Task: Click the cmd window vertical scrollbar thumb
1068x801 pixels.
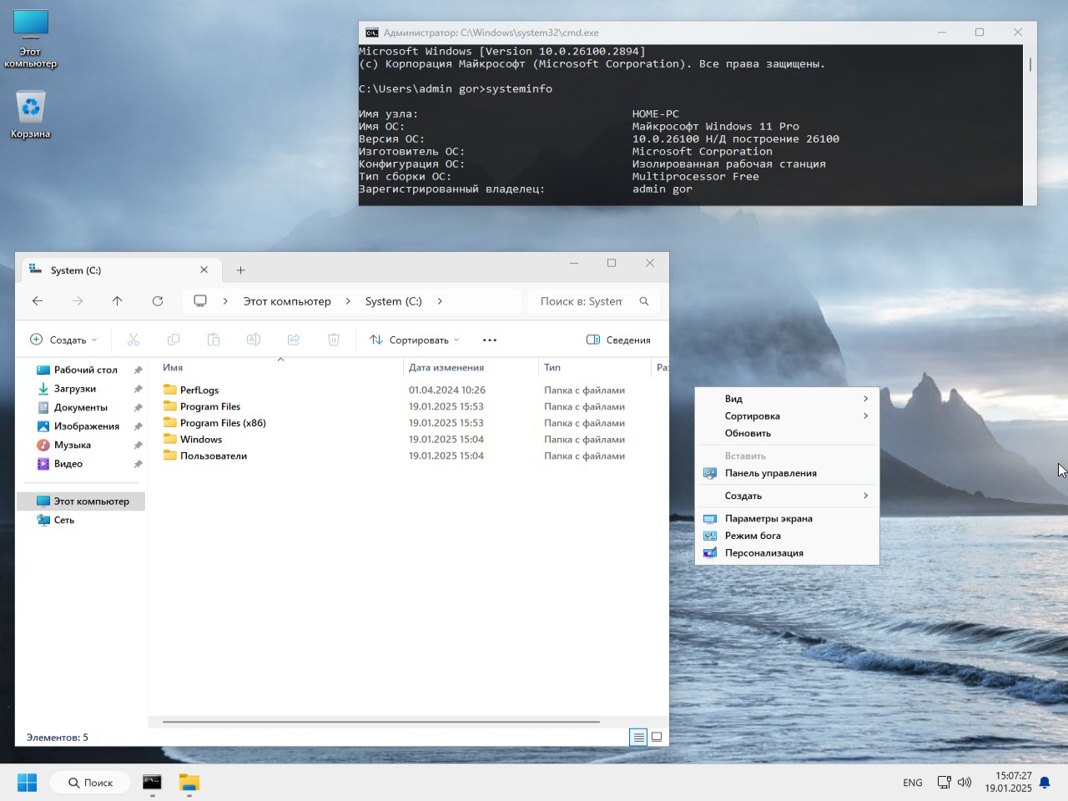Action: pyautogui.click(x=1030, y=64)
